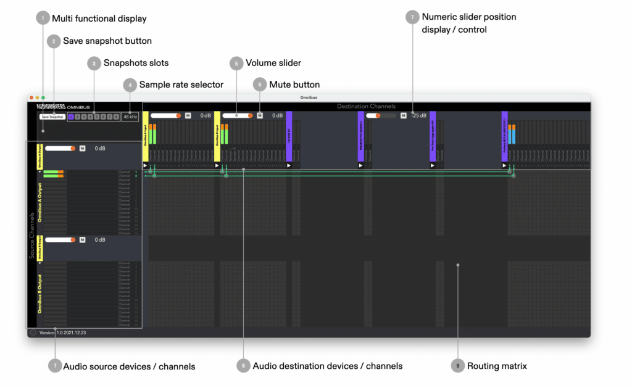Viewport: 632px width, 388px height.
Task: Click the info icon near the version number
Action: (32, 331)
